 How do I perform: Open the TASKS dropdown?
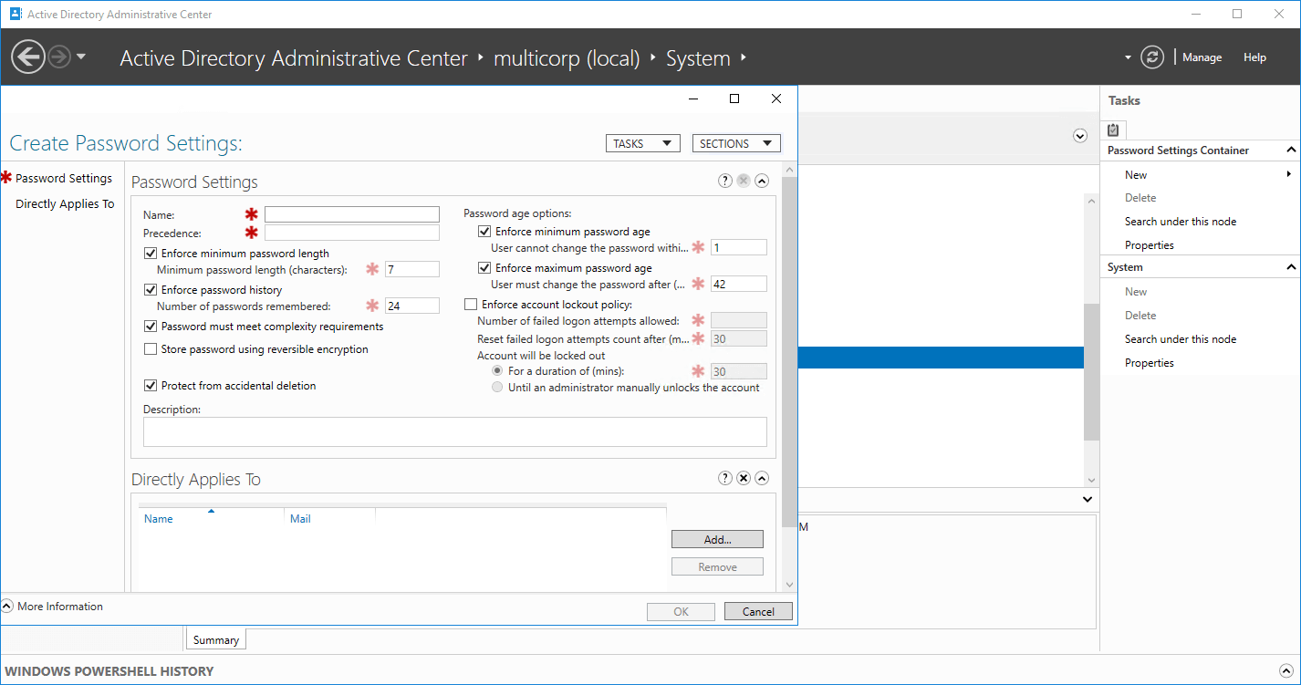[x=643, y=143]
